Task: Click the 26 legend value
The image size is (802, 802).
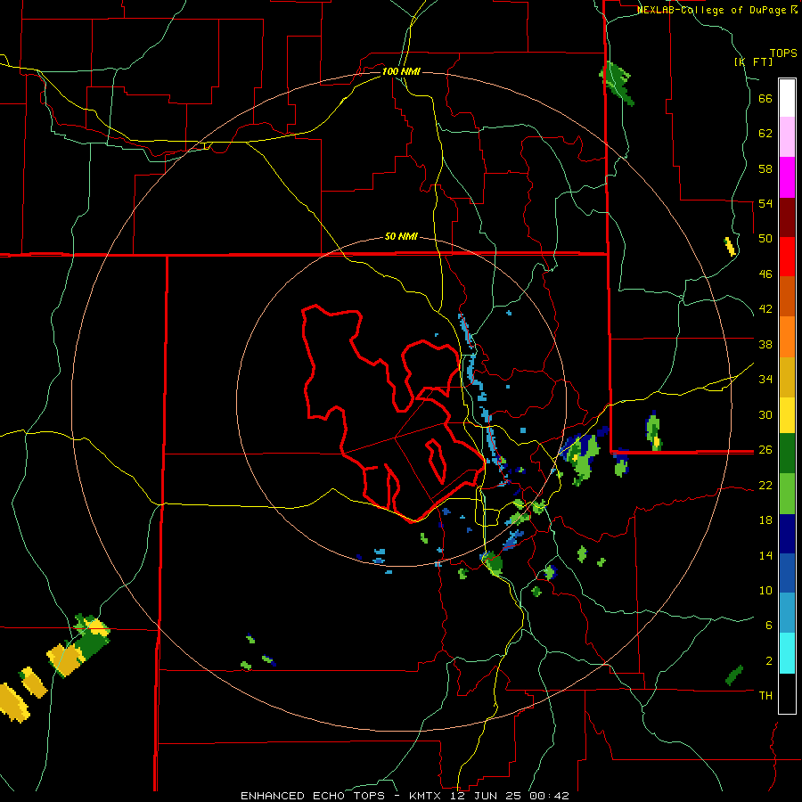Action: pyautogui.click(x=765, y=450)
